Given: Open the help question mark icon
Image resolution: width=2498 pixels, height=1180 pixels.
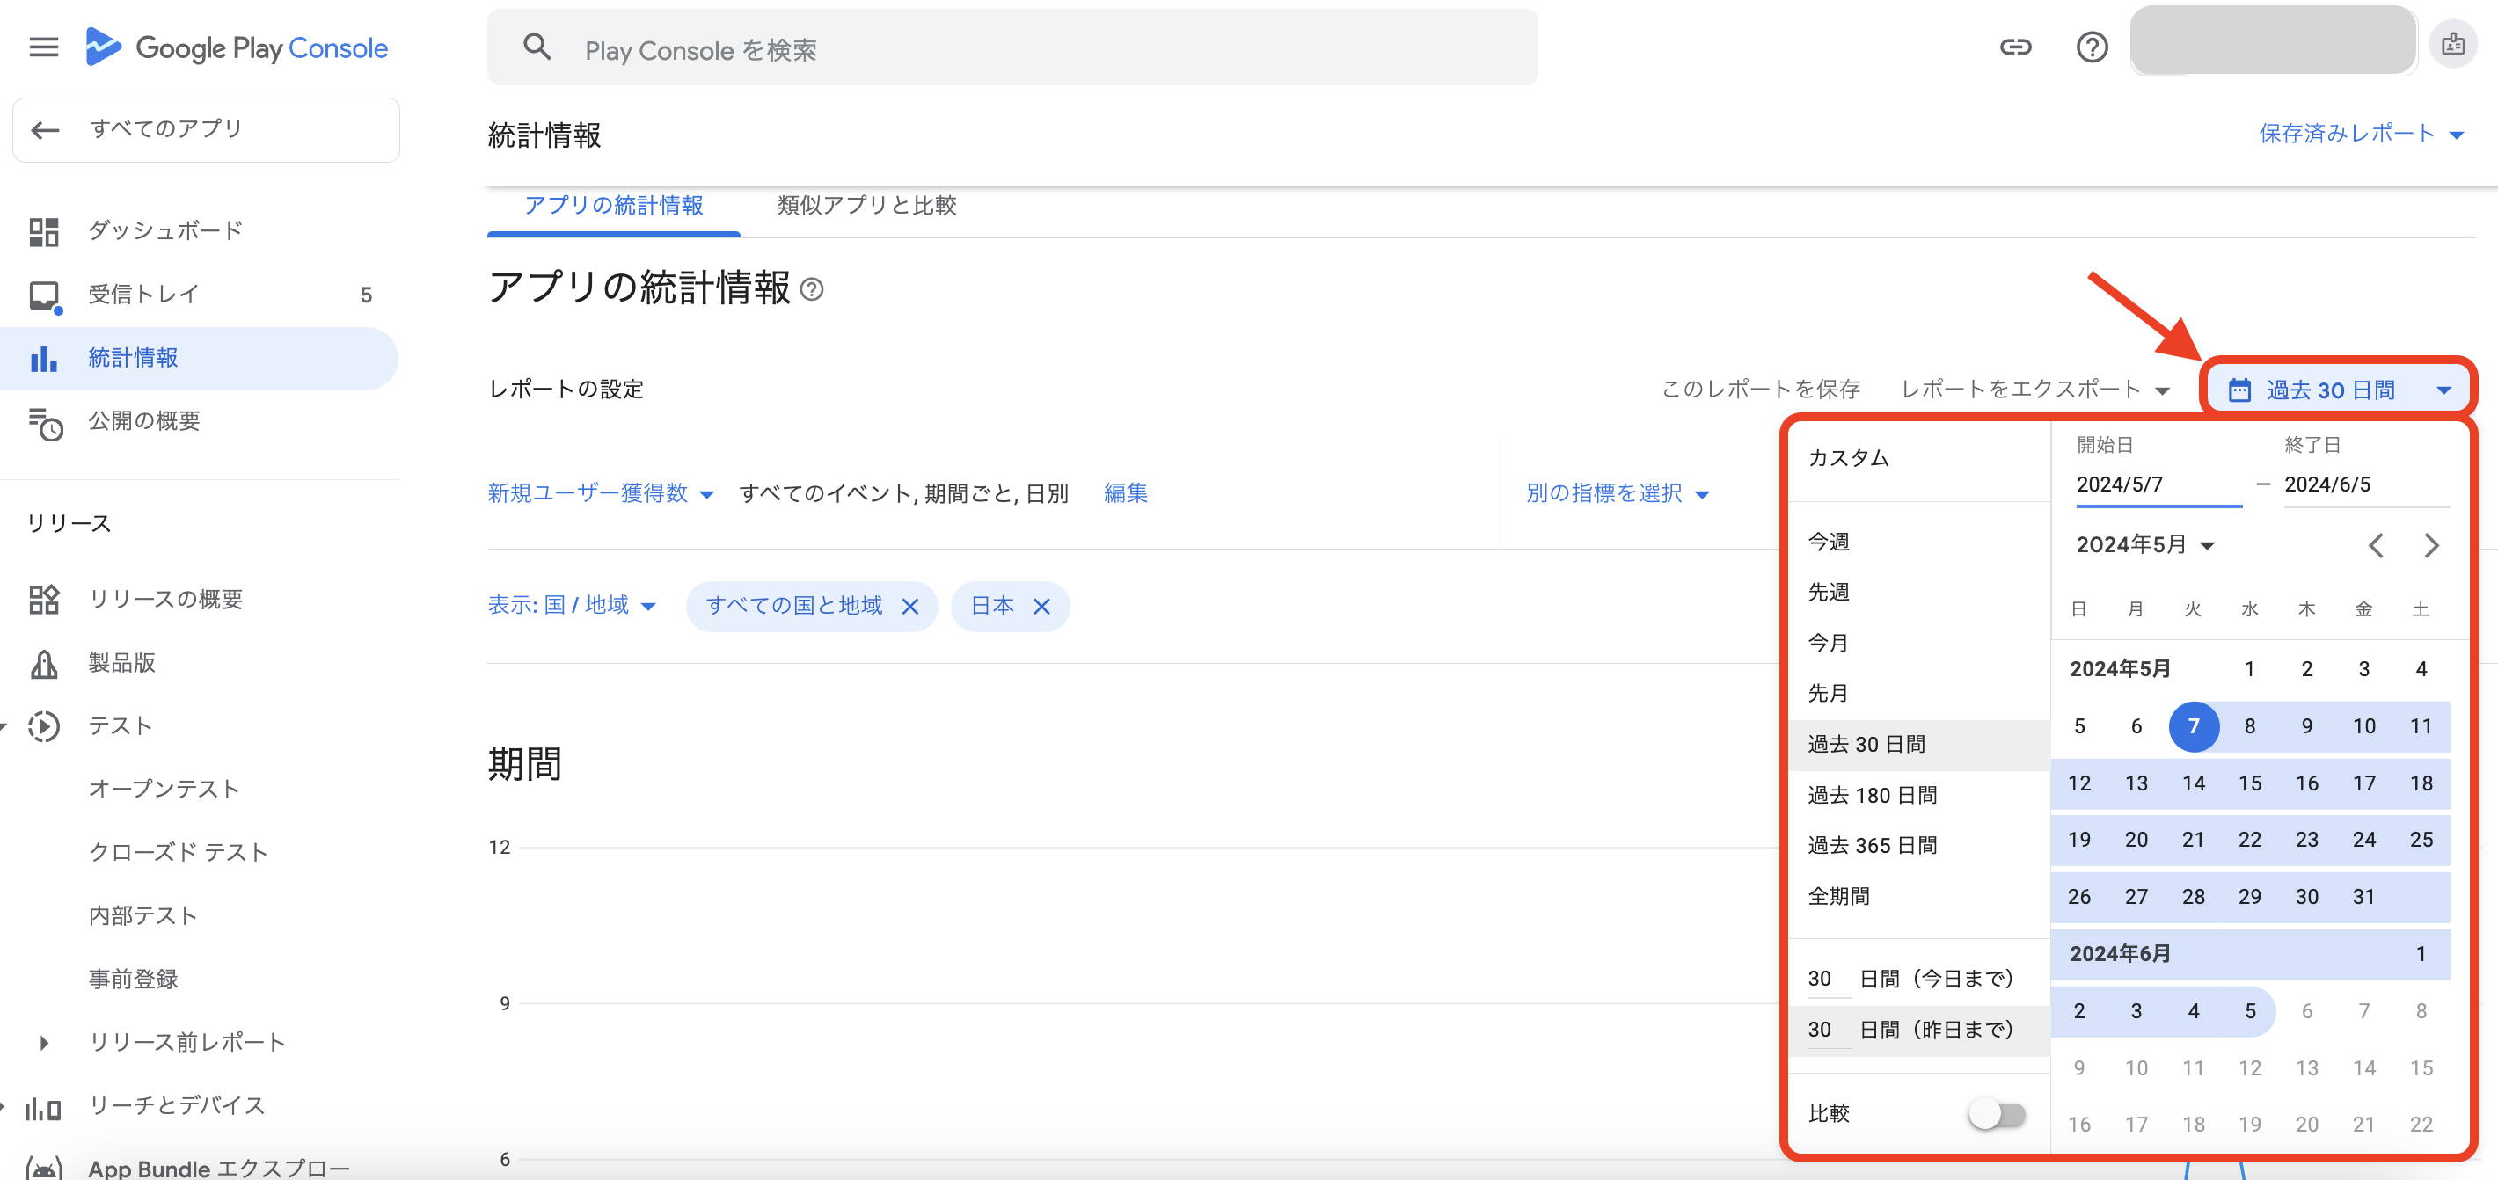Looking at the screenshot, I should point(2092,47).
